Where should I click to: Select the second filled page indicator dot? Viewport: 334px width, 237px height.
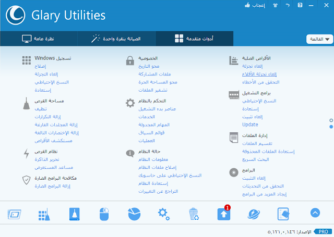point(331,127)
